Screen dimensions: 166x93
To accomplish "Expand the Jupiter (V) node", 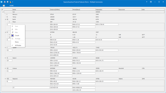I will coord(5,48).
